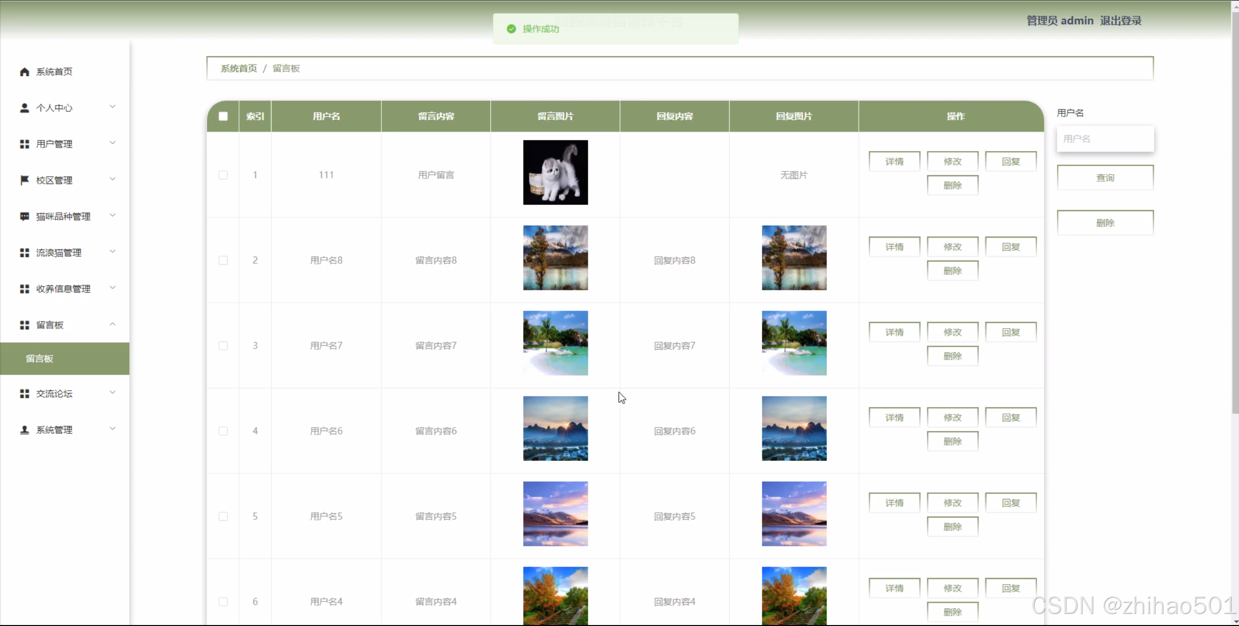The width and height of the screenshot is (1239, 626).
Task: Focus the 用户名 search input field
Action: click(1105, 139)
